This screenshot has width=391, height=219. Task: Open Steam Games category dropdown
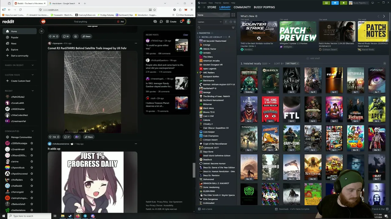(210, 22)
